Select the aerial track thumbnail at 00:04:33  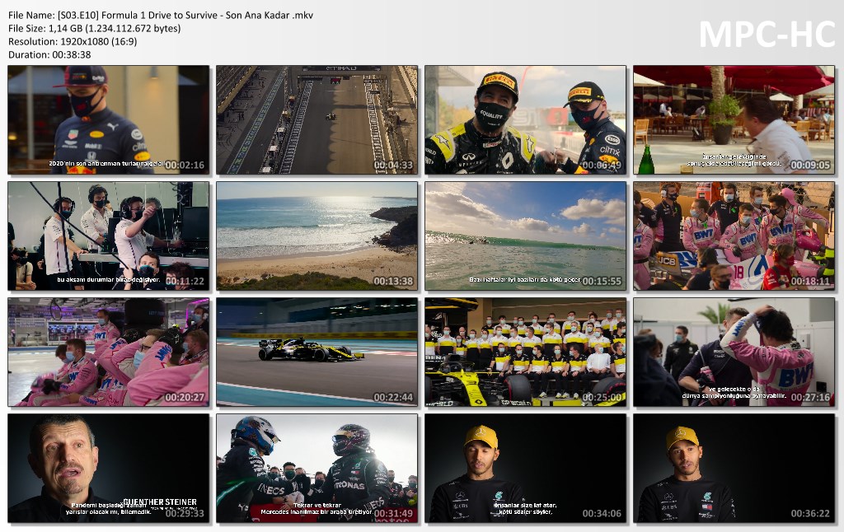pos(316,120)
